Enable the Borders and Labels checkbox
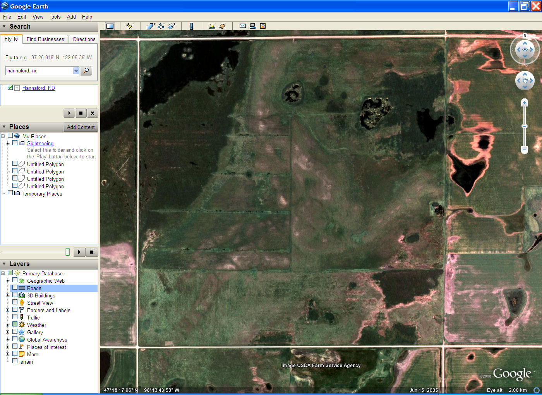Screen dimensions: 542x395 tap(15, 310)
